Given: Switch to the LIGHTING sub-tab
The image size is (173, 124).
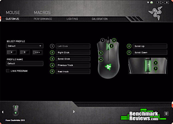Looking at the screenshot, I should coord(72,19).
